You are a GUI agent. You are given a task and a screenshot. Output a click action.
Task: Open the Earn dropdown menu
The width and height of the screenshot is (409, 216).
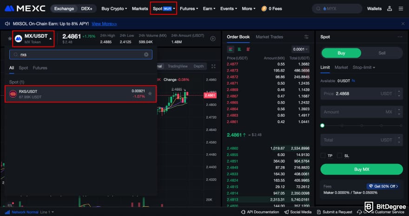[209, 9]
